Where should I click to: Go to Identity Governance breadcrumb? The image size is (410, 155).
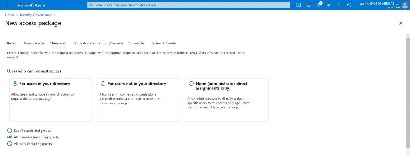click(x=36, y=15)
